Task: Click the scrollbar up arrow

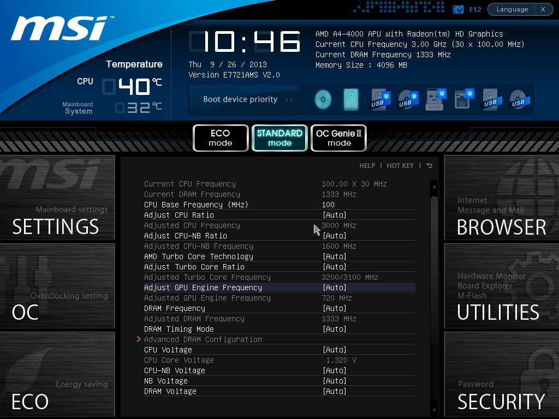Action: [x=434, y=187]
